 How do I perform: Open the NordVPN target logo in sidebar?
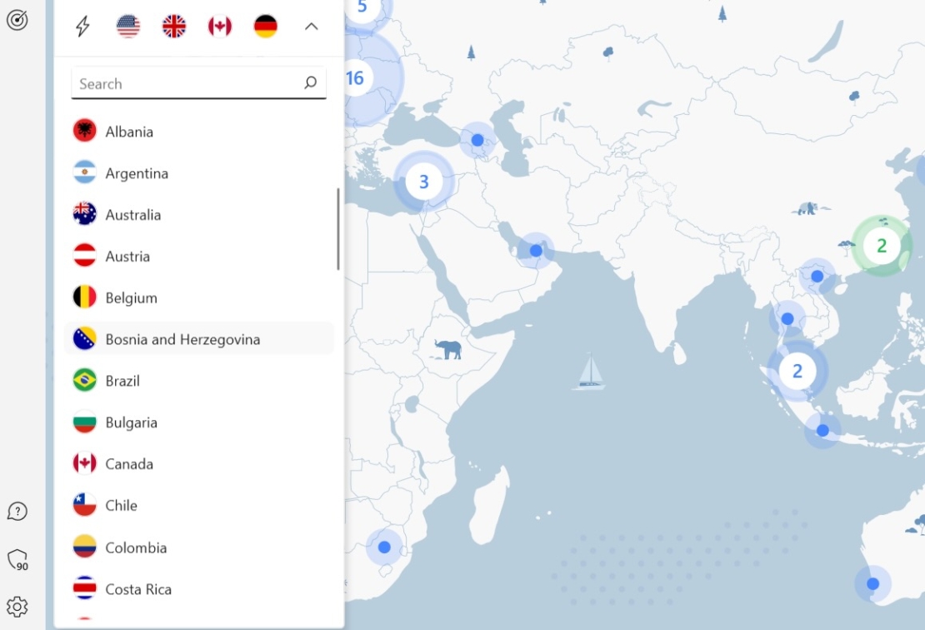click(18, 21)
